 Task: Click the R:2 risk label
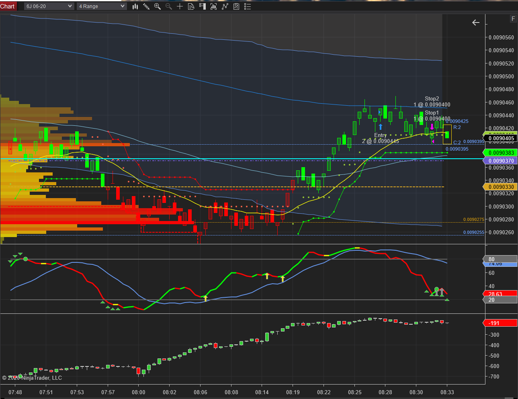(x=457, y=127)
